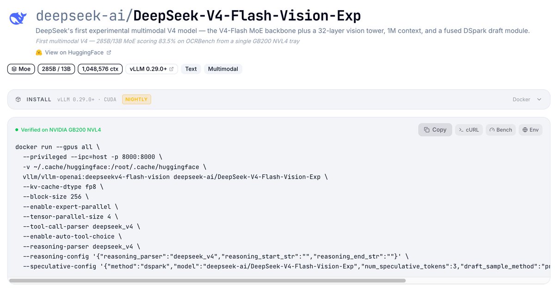Switch to the Bench tab
The height and width of the screenshot is (291, 555).
(x=501, y=130)
